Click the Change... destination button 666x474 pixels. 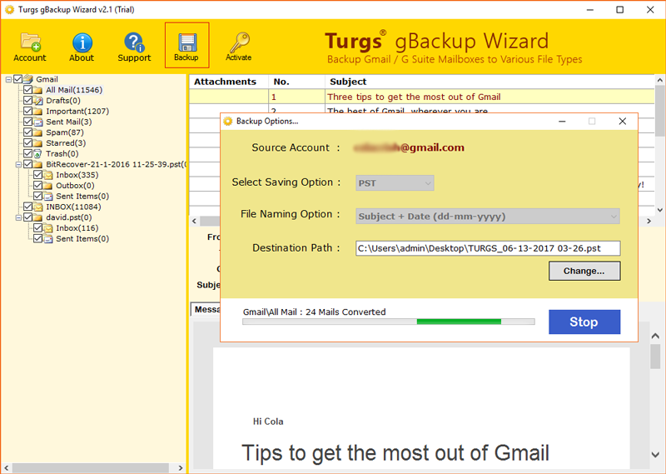tap(584, 271)
